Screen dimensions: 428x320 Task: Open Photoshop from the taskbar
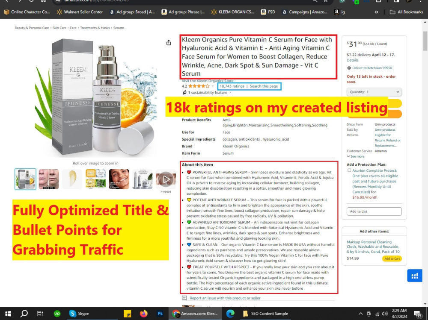click(160, 314)
